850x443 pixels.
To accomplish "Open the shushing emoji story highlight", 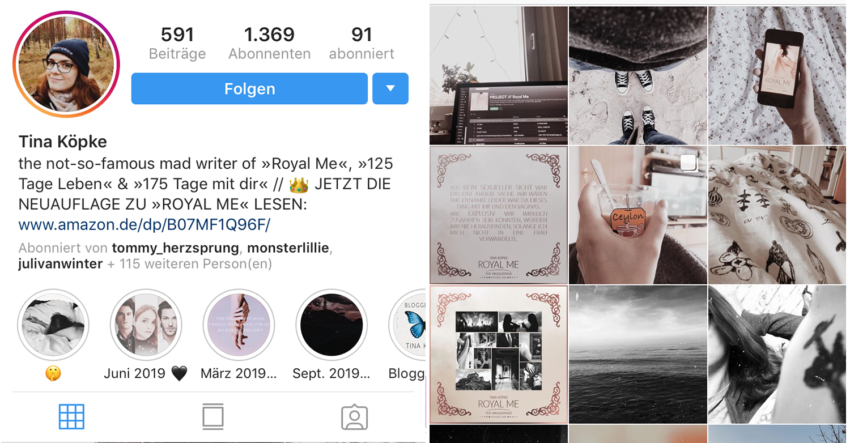I will tap(53, 325).
